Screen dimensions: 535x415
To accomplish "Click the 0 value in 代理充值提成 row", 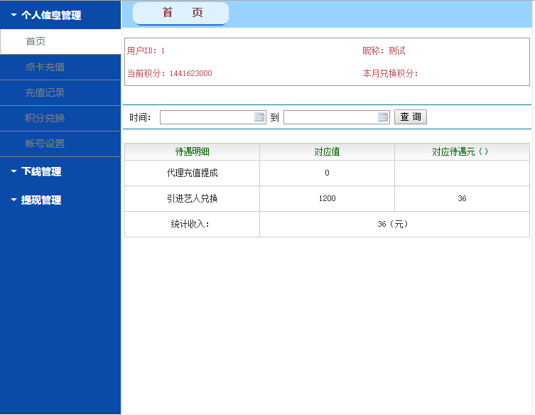I will pyautogui.click(x=327, y=173).
